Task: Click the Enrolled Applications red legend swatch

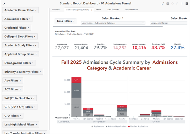Action: tap(129, 126)
